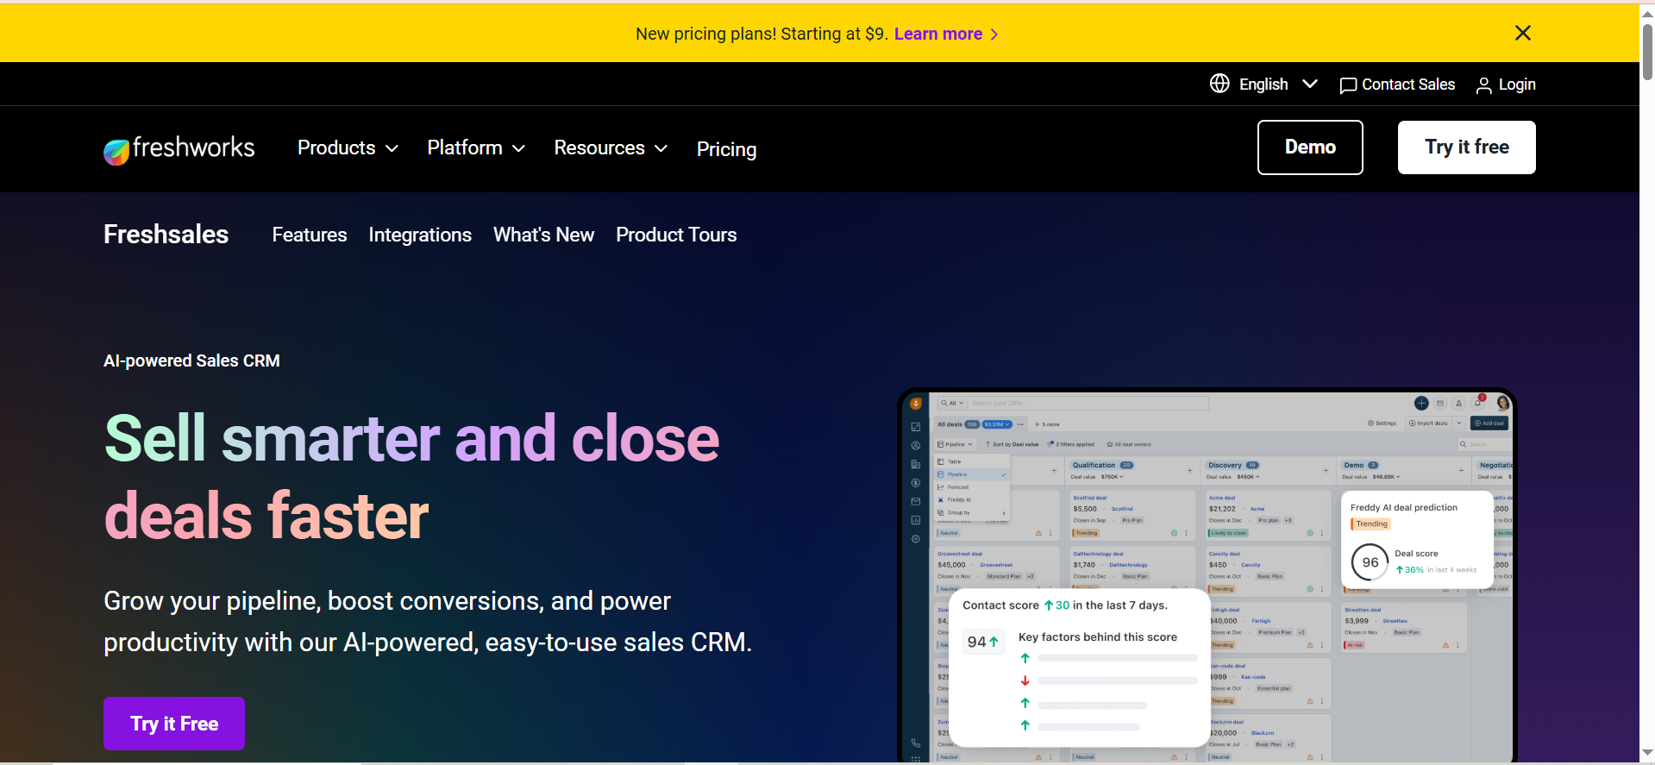Click the settings gear in preview sidebar

pyautogui.click(x=916, y=539)
